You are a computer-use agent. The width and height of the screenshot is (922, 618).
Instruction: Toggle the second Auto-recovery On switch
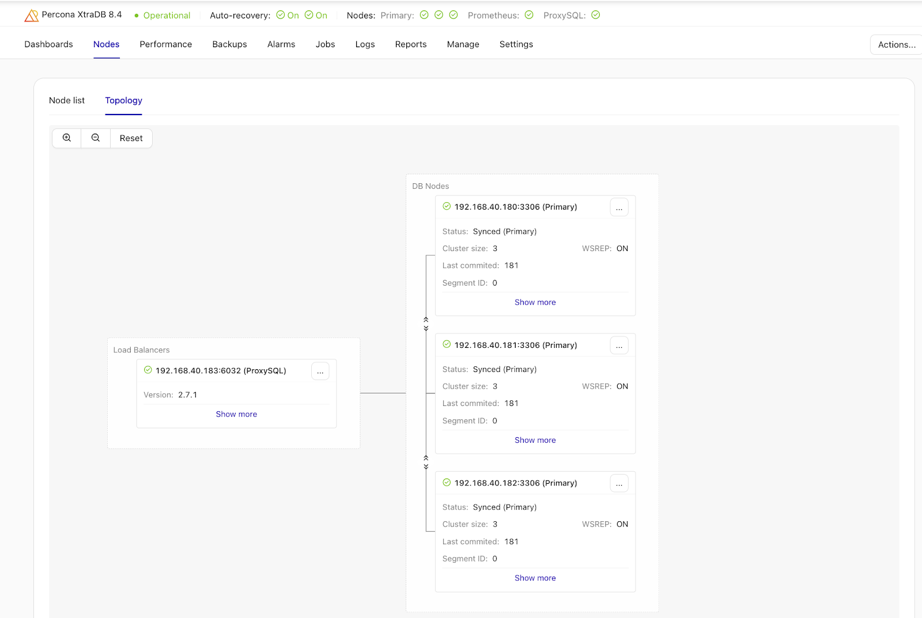[x=309, y=15]
